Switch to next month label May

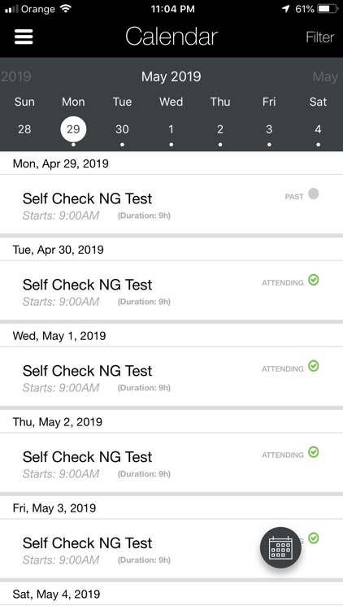(325, 77)
